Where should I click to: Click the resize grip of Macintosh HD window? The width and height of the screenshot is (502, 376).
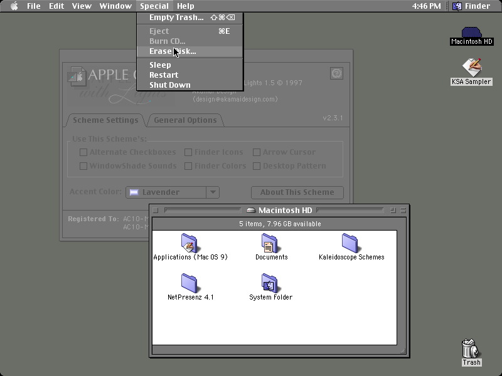pyautogui.click(x=403, y=351)
